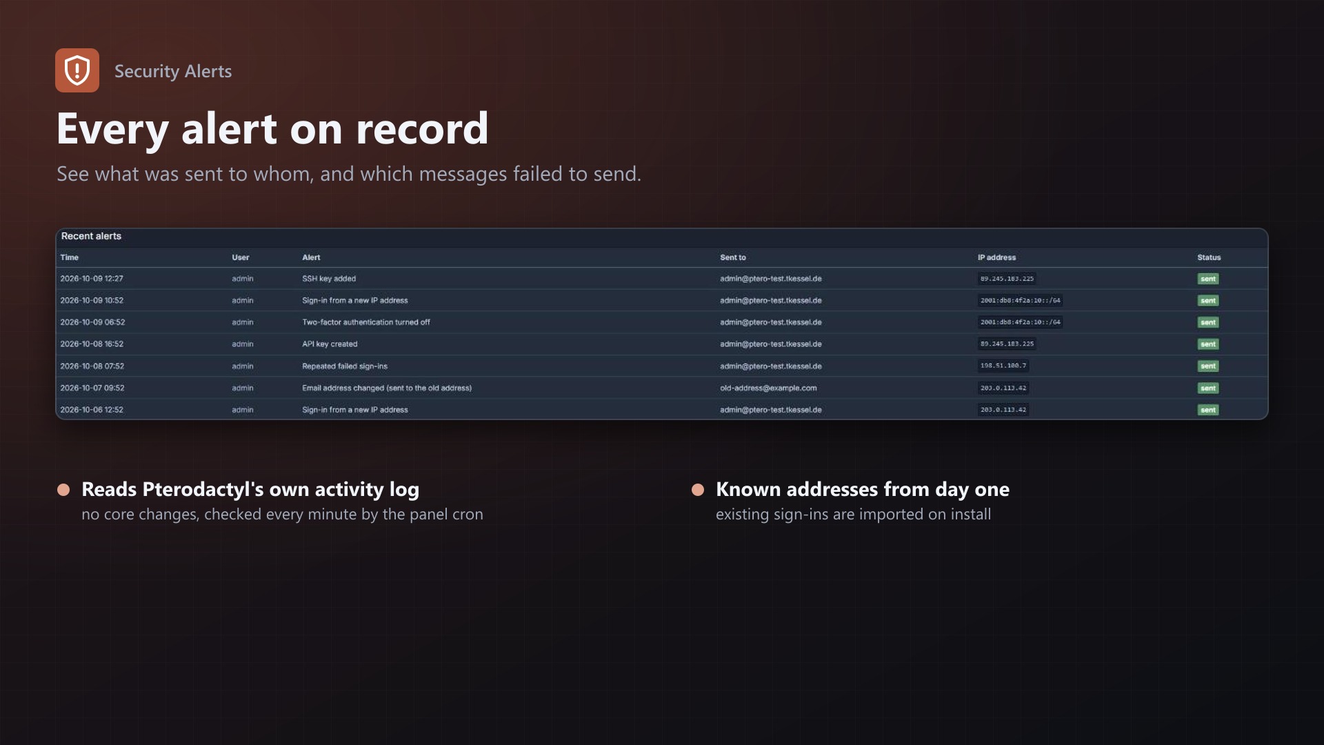
Task: Click timestamp 2026-10-07 09:52
Action: click(92, 388)
